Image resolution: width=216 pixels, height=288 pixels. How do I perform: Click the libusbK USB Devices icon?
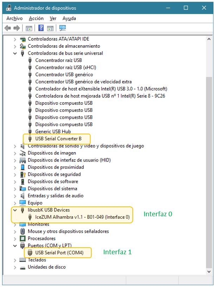pos(22,210)
